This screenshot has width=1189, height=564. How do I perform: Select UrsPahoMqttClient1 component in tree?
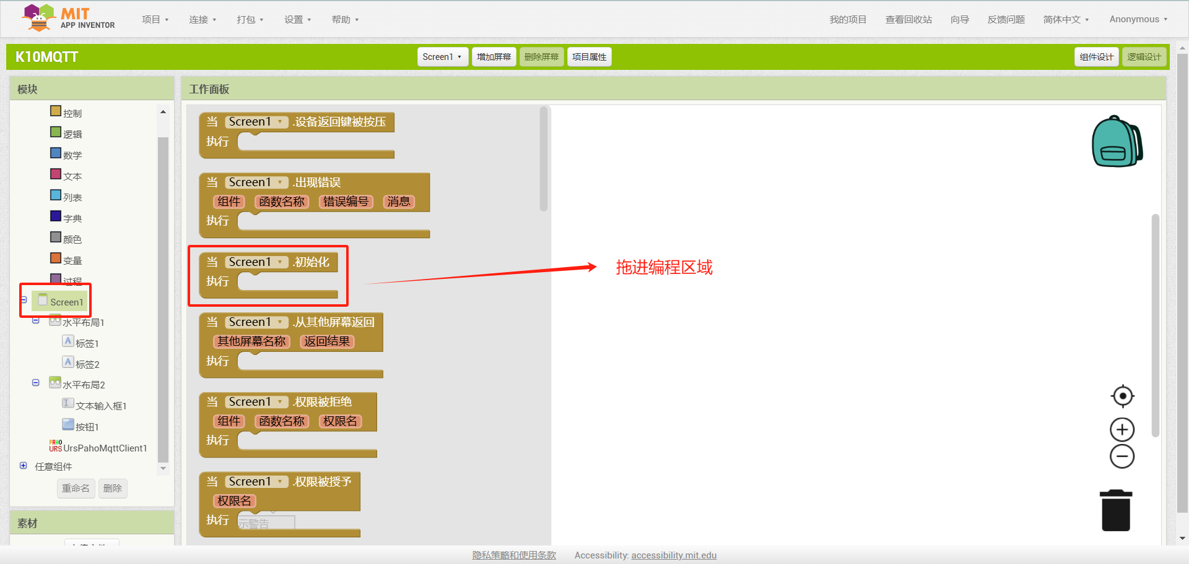click(105, 448)
